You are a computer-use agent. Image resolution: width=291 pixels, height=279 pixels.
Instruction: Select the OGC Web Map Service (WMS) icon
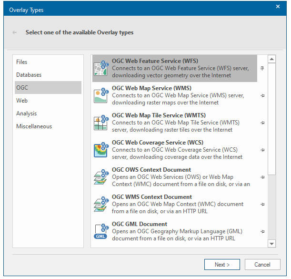(101, 95)
